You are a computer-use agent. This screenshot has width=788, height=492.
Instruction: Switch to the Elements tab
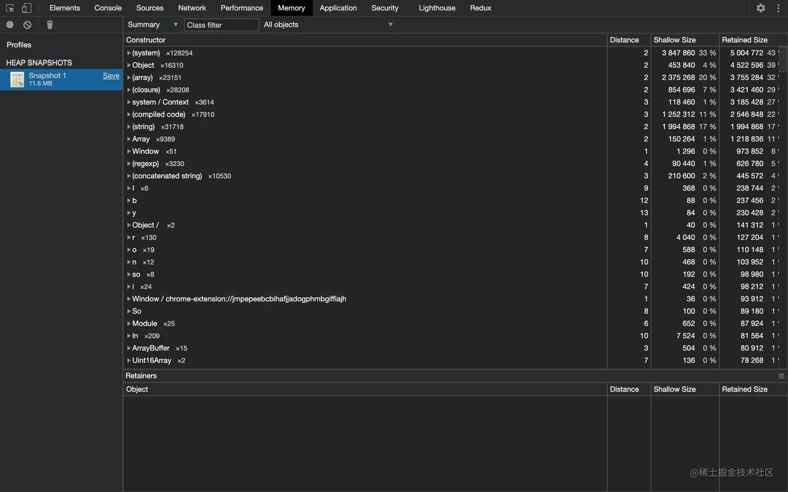[x=65, y=8]
